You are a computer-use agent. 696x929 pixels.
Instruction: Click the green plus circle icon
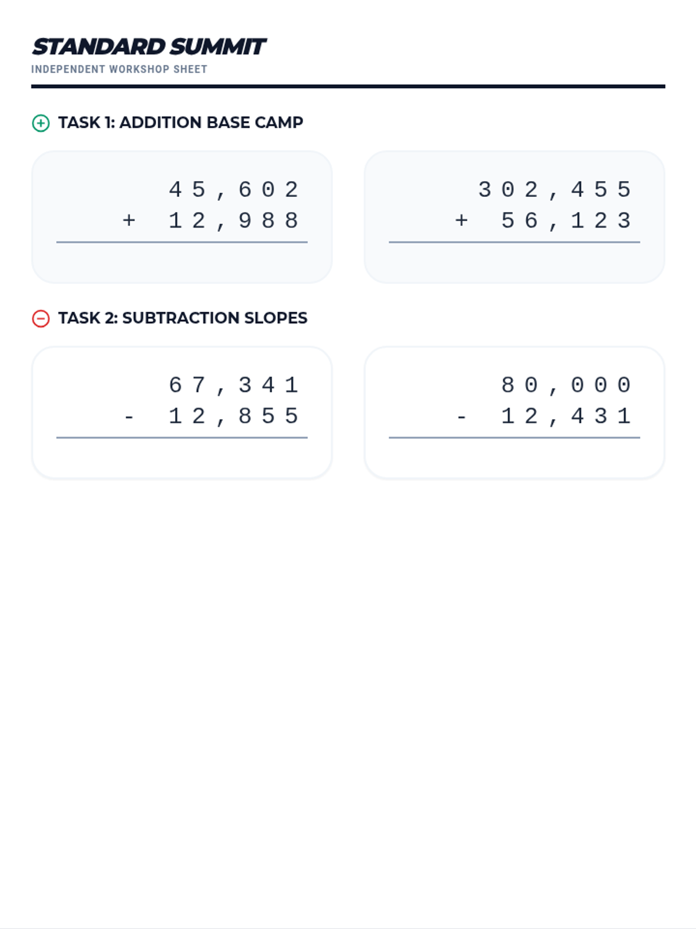[41, 123]
